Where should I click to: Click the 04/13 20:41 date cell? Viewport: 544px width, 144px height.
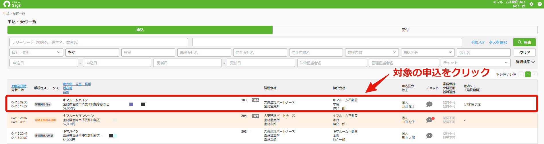[19, 133]
